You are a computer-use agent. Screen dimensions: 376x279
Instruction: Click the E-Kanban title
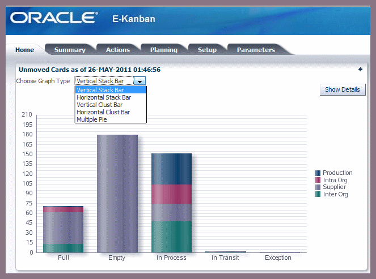pyautogui.click(x=134, y=19)
